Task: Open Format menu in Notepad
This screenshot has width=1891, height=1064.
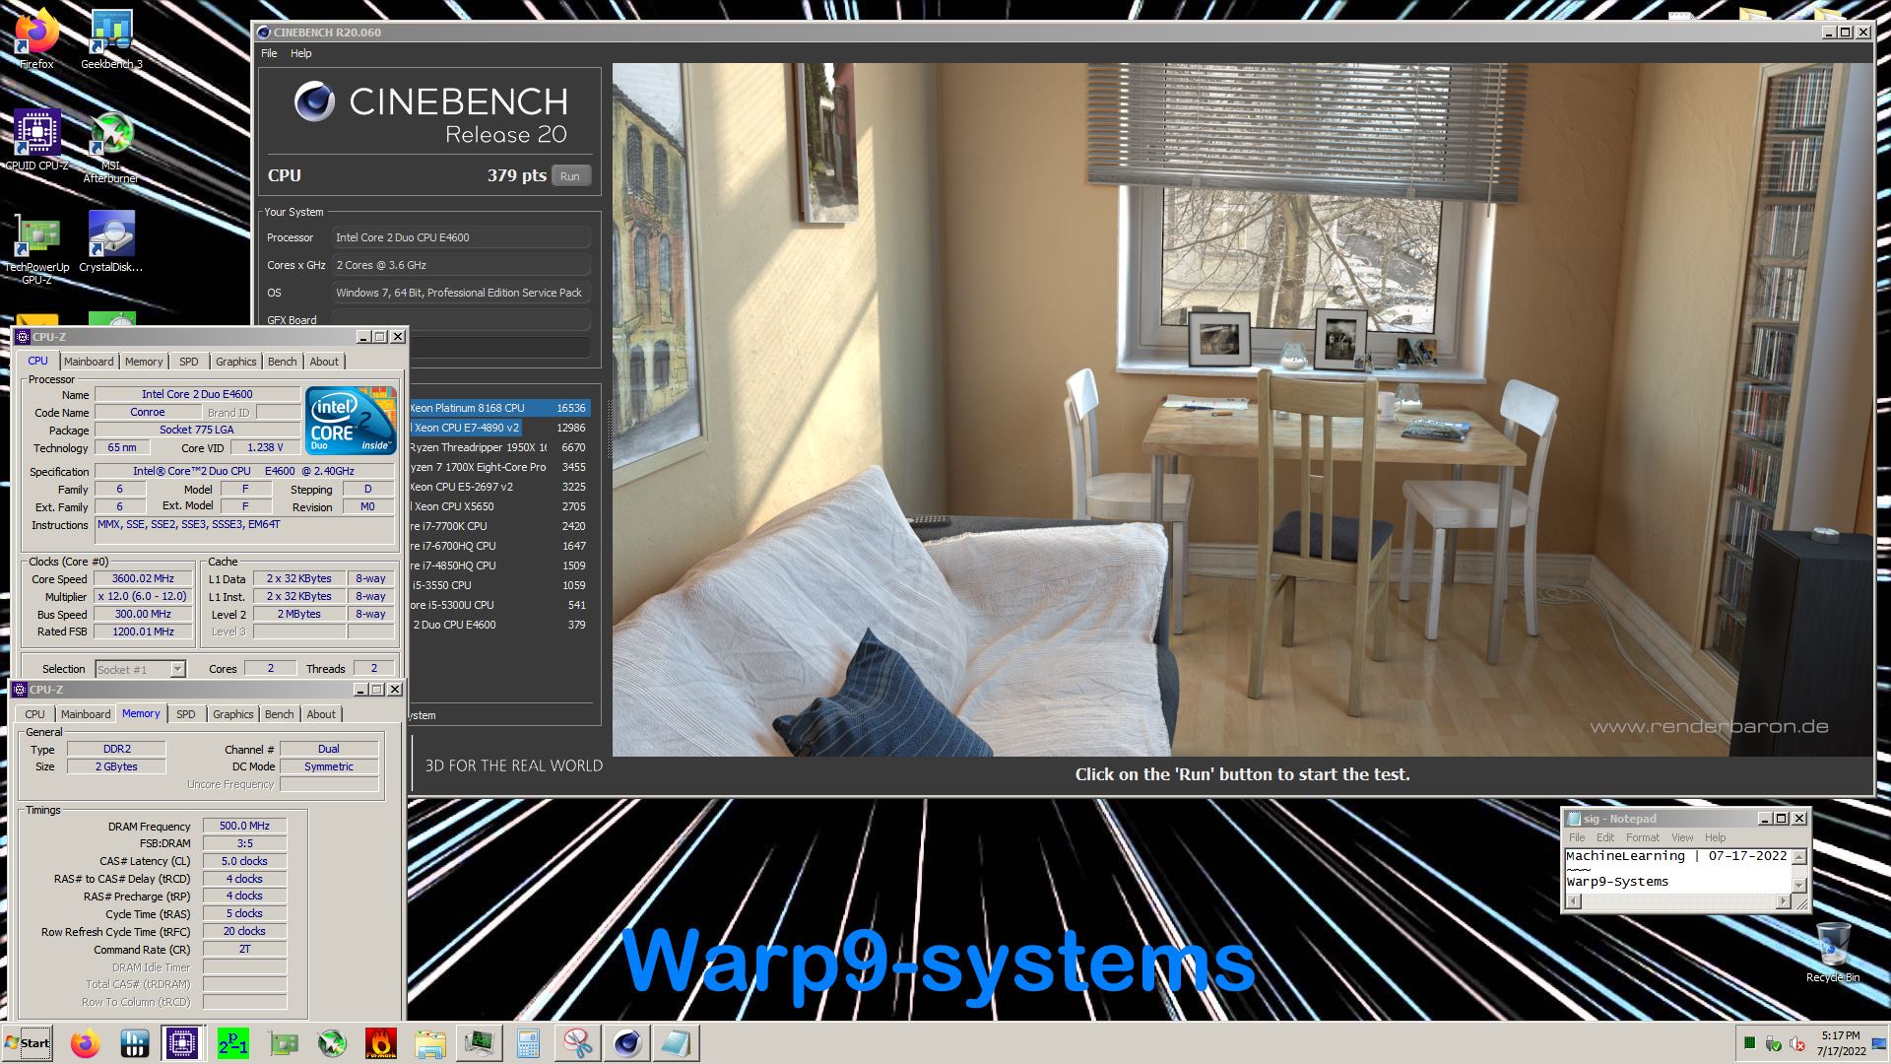Action: click(1643, 837)
